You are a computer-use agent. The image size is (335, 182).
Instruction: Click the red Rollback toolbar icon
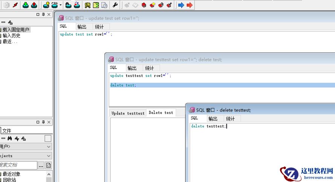34,5
